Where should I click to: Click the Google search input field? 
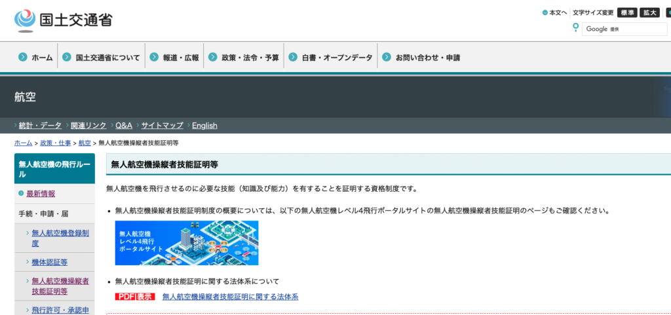click(x=624, y=29)
